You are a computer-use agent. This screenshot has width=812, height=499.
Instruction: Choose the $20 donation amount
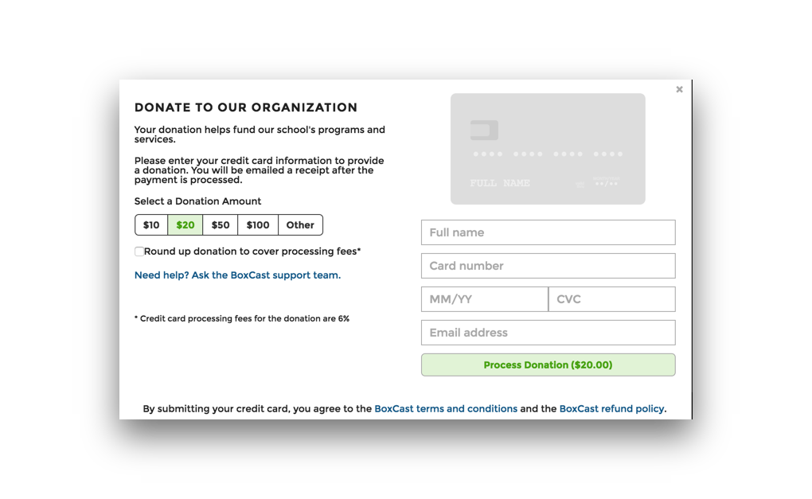(185, 225)
